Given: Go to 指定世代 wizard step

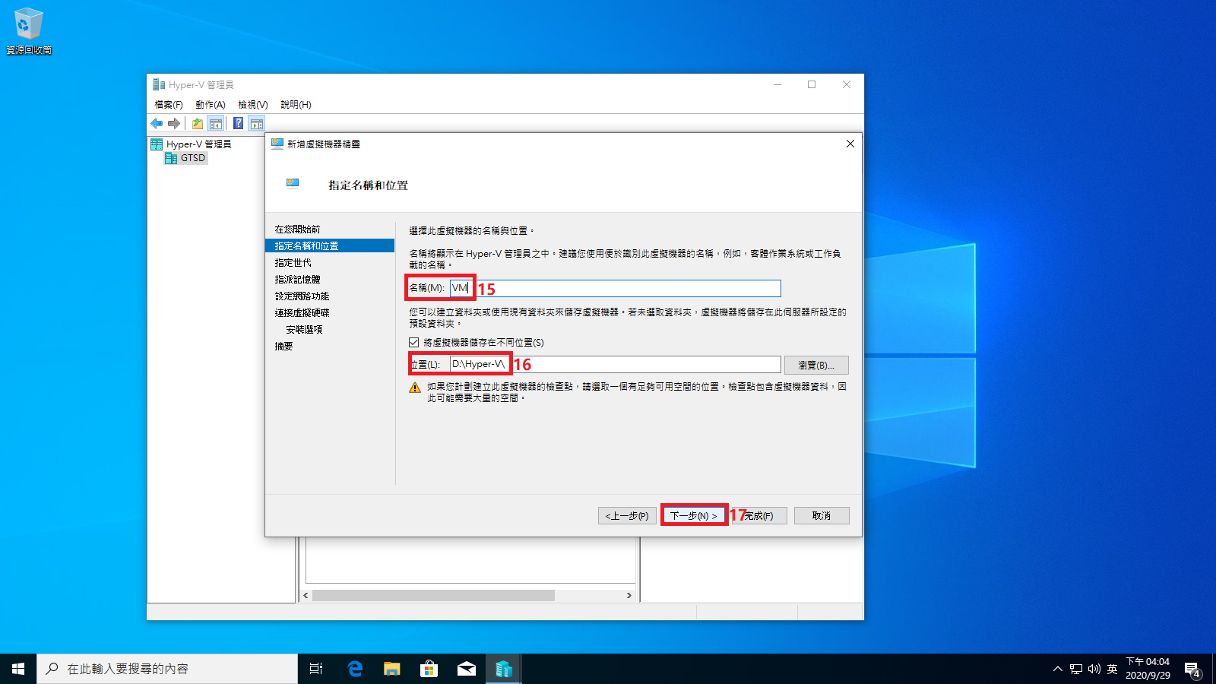Looking at the screenshot, I should pos(293,263).
